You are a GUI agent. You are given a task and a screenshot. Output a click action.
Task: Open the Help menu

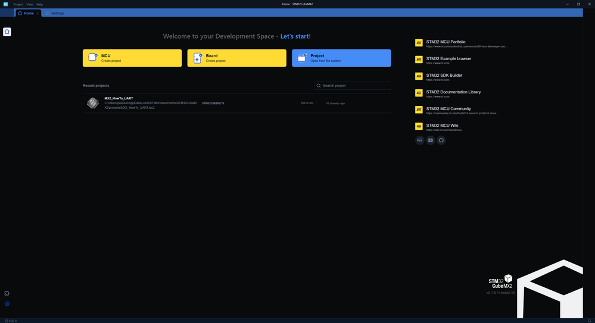pos(39,4)
